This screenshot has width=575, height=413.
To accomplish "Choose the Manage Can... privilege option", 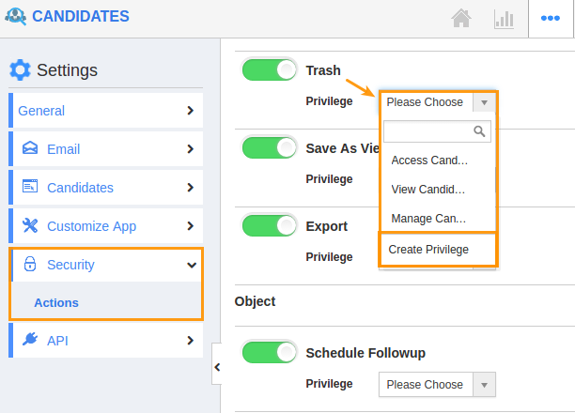I will click(428, 219).
